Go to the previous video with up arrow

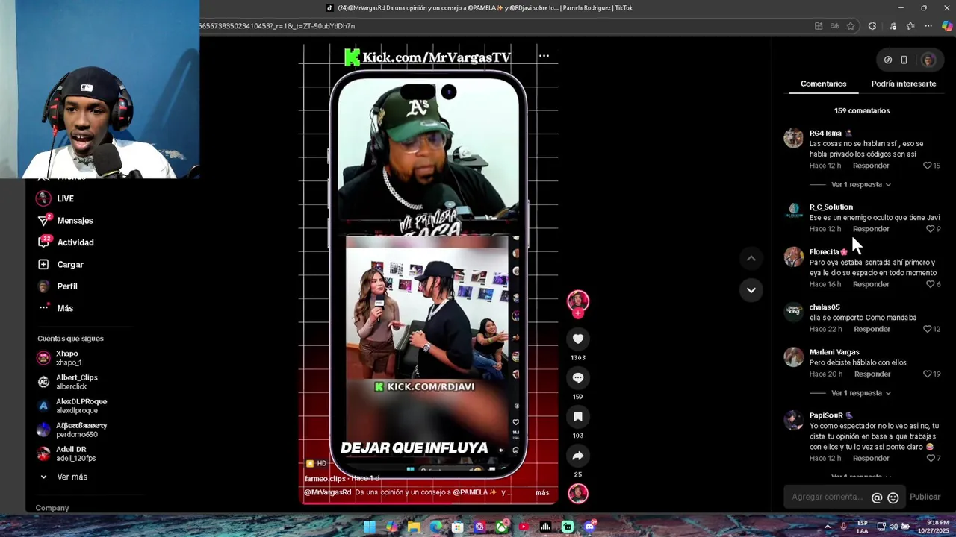tap(751, 258)
